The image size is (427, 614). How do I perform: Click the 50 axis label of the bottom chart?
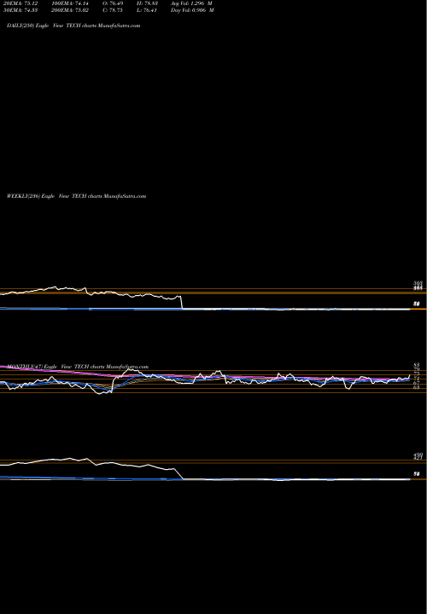(417, 474)
